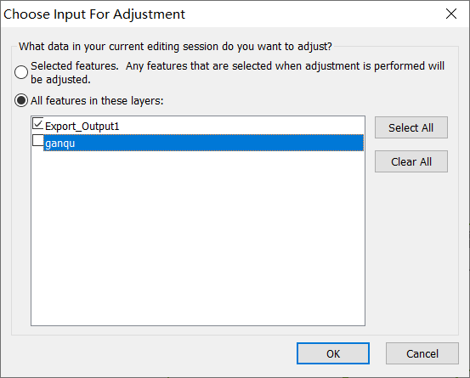Click the highlighted ganqu layer row
This screenshot has width=470, height=378.
tap(203, 143)
